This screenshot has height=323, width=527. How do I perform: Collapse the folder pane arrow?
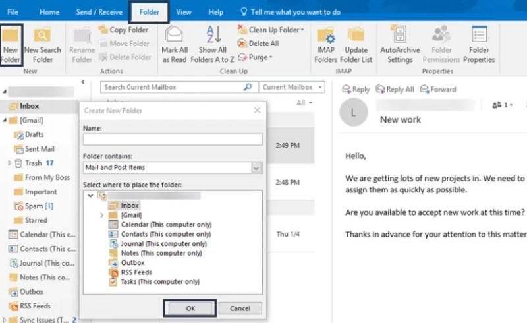(x=83, y=82)
